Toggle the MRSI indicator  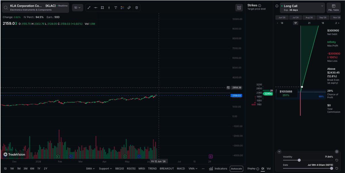point(142,169)
